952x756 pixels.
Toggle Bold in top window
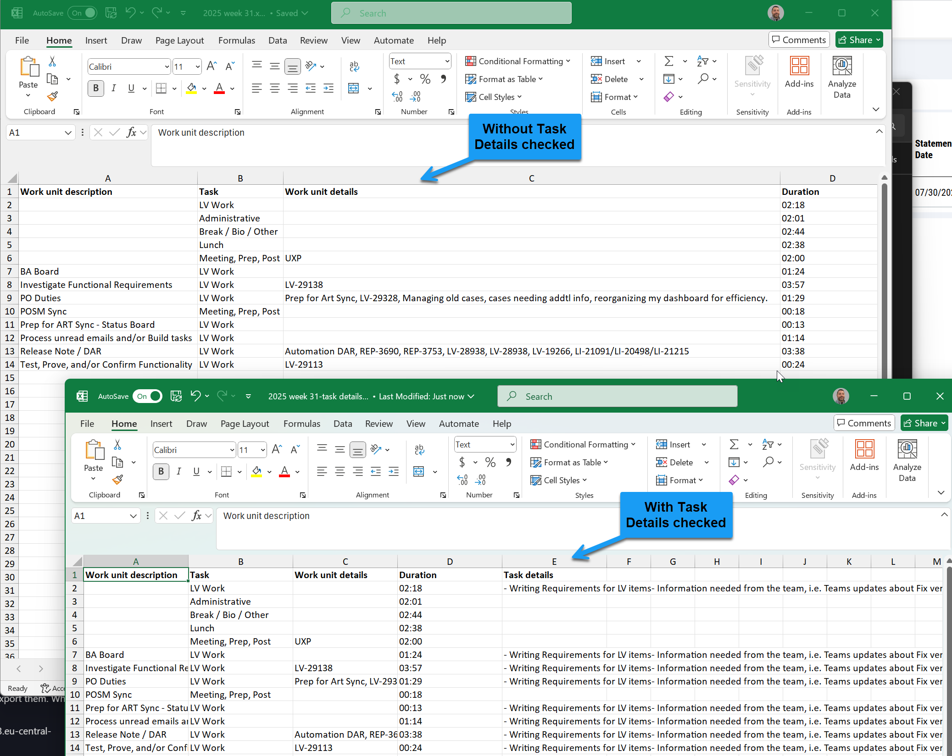[96, 88]
